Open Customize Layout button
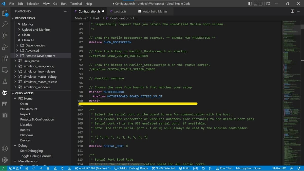This screenshot has height=171, width=304. coord(268,4)
